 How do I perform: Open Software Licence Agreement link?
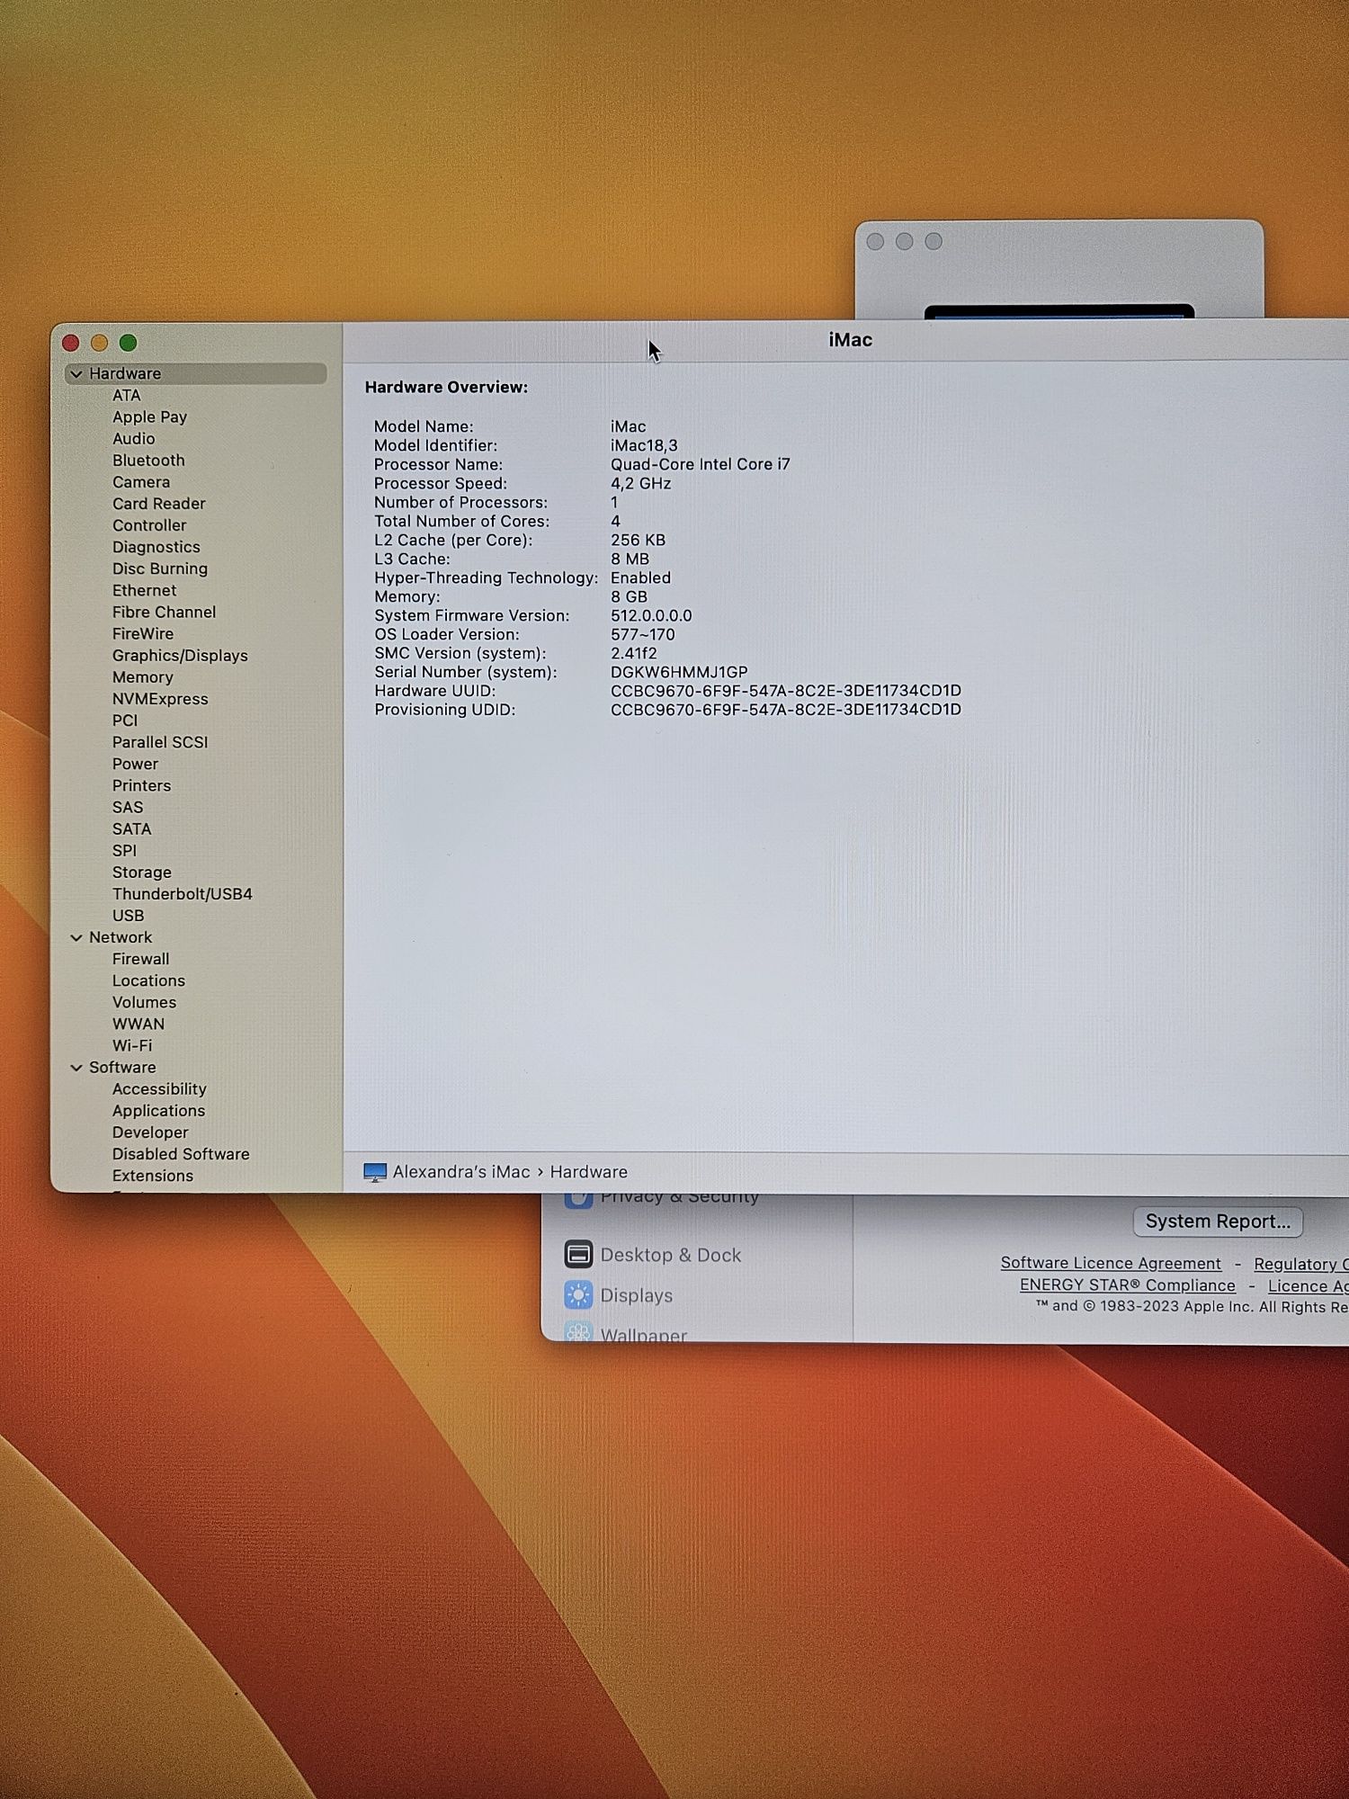coord(1111,1263)
